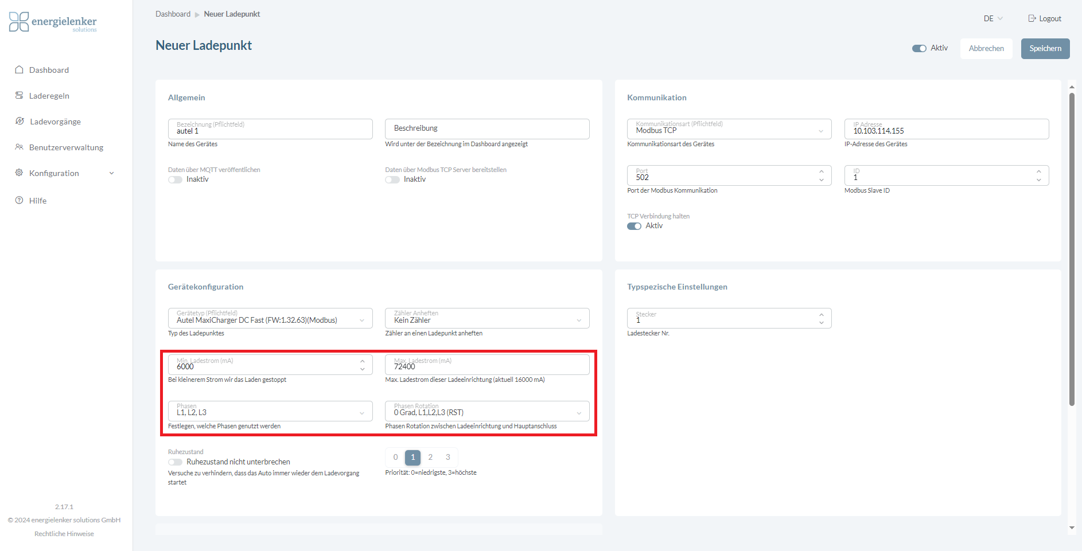This screenshot has height=551, width=1082.
Task: Open the Rechtliche Hinweise link
Action: coord(64,534)
